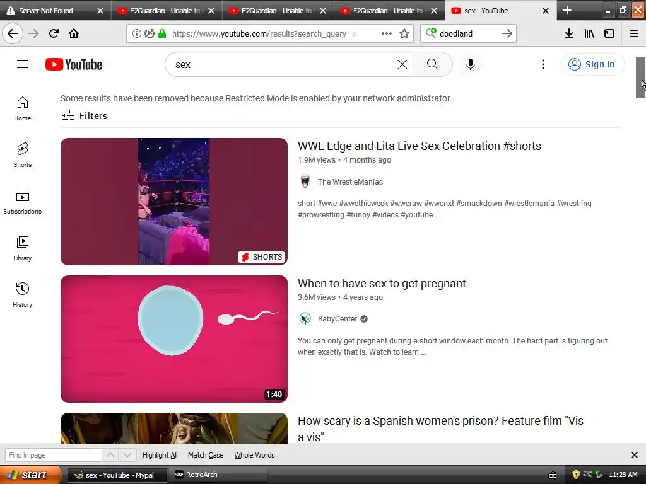Open History in YouTube sidebar
The width and height of the screenshot is (646, 484).
23,295
